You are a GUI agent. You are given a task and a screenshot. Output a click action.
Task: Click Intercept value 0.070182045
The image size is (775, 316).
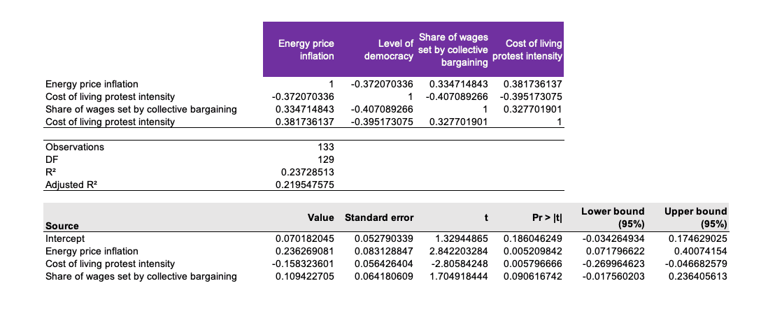click(305, 238)
